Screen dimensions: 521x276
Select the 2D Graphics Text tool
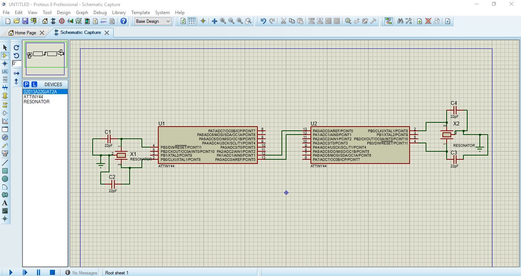5,203
